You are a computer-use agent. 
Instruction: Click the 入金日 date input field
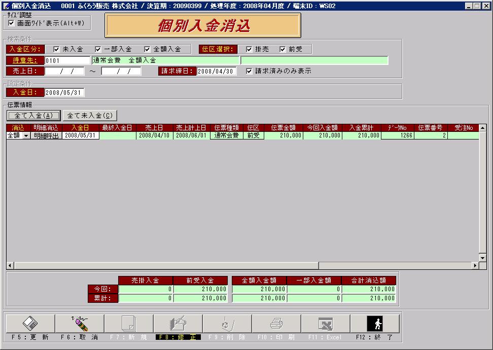64,92
